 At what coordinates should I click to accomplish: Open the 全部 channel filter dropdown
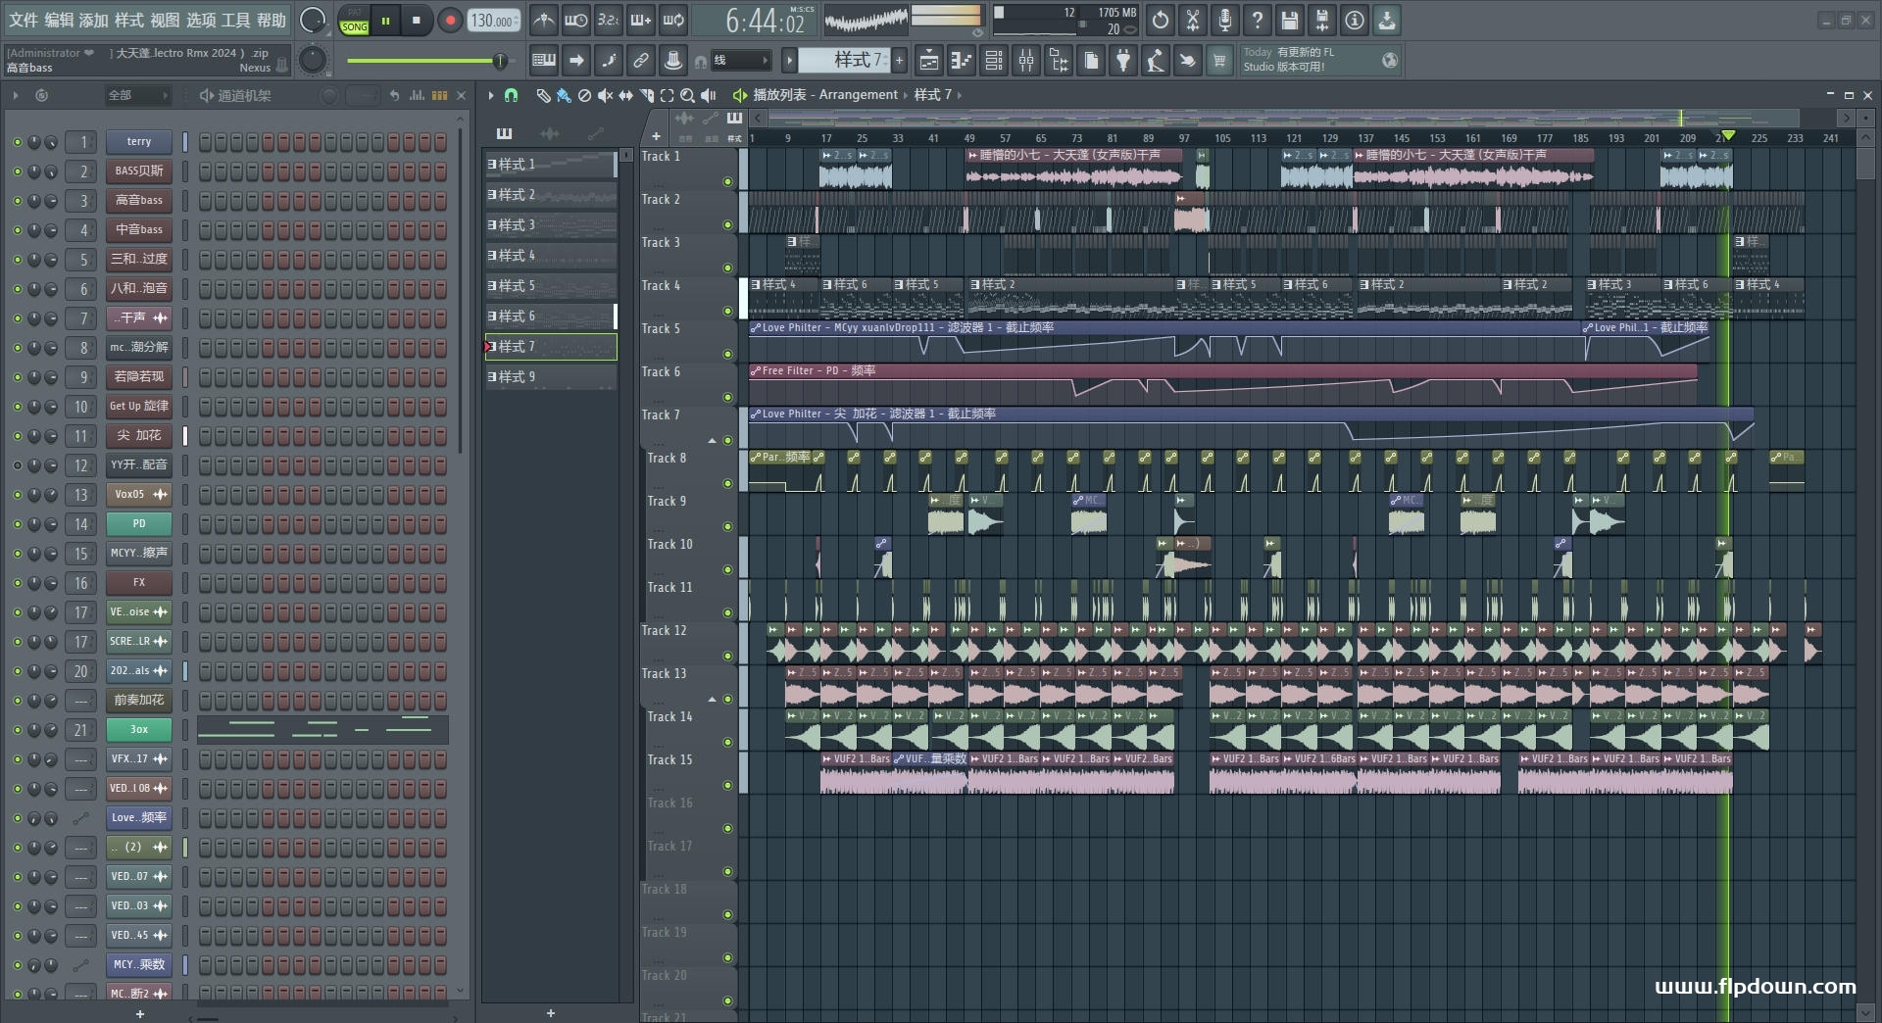click(x=137, y=95)
